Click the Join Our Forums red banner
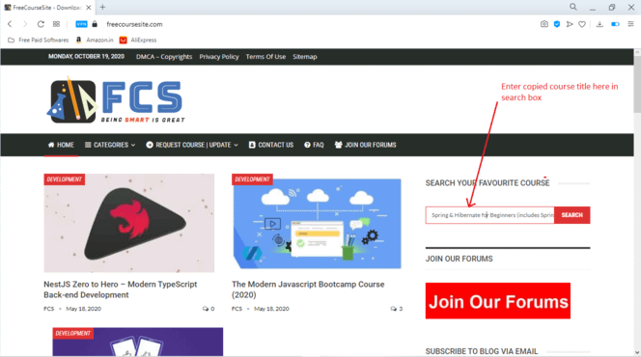 point(498,301)
